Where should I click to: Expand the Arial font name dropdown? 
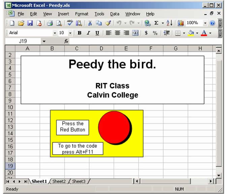coord(55,33)
